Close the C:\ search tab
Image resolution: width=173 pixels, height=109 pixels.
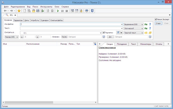point(15,15)
